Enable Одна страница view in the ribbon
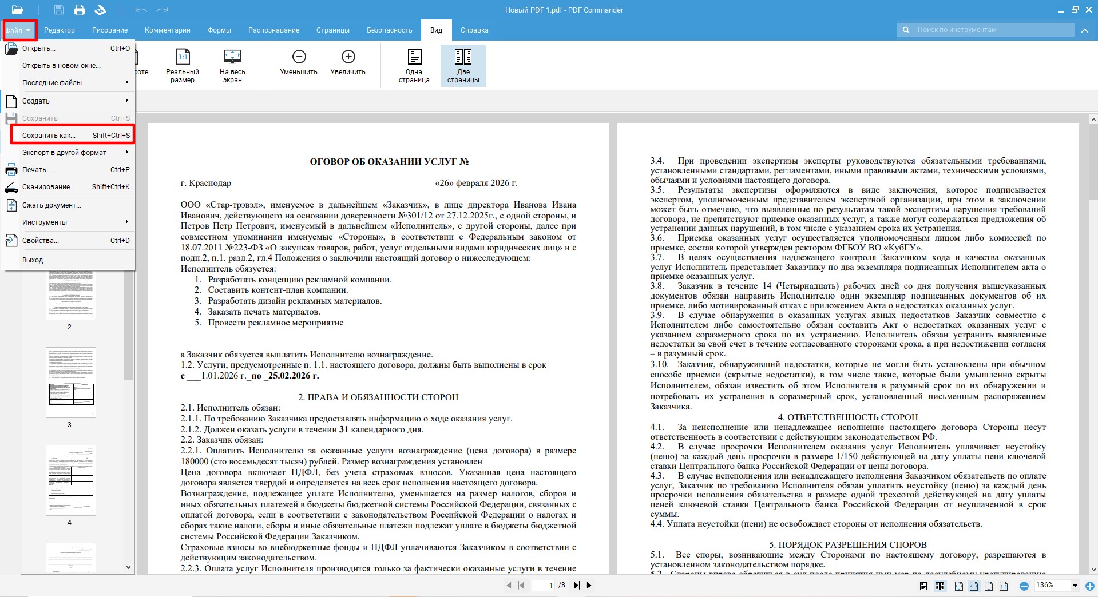The width and height of the screenshot is (1098, 597). click(414, 66)
